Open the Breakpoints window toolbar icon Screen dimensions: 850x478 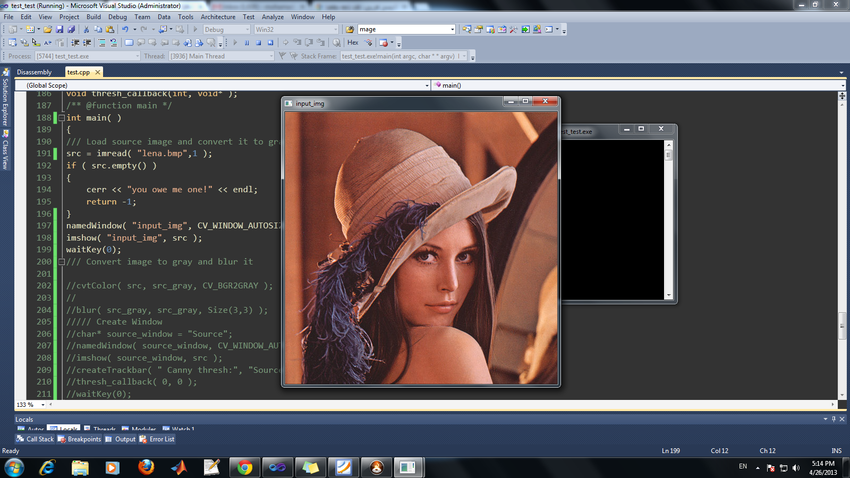384,42
